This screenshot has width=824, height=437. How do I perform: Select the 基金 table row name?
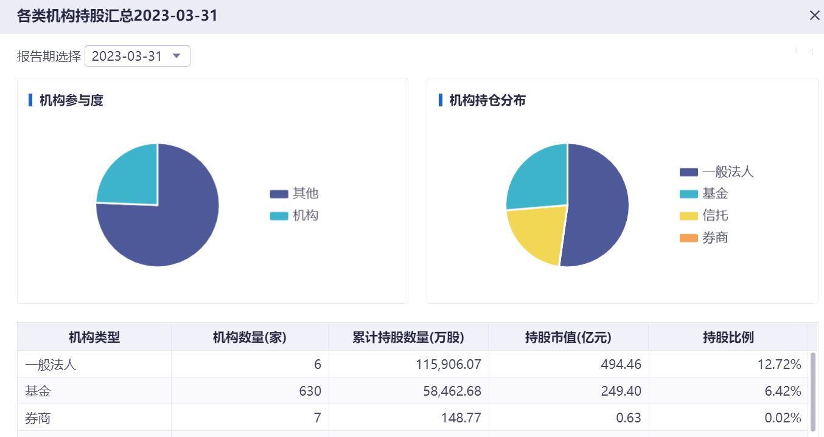click(38, 391)
